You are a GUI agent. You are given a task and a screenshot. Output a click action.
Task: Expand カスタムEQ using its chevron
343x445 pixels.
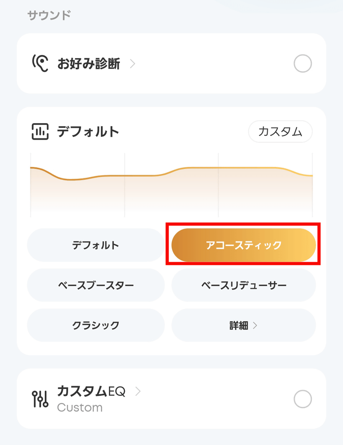(138, 391)
